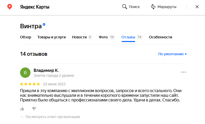Open the Особенности tab
The width and height of the screenshot is (205, 124).
tap(160, 37)
